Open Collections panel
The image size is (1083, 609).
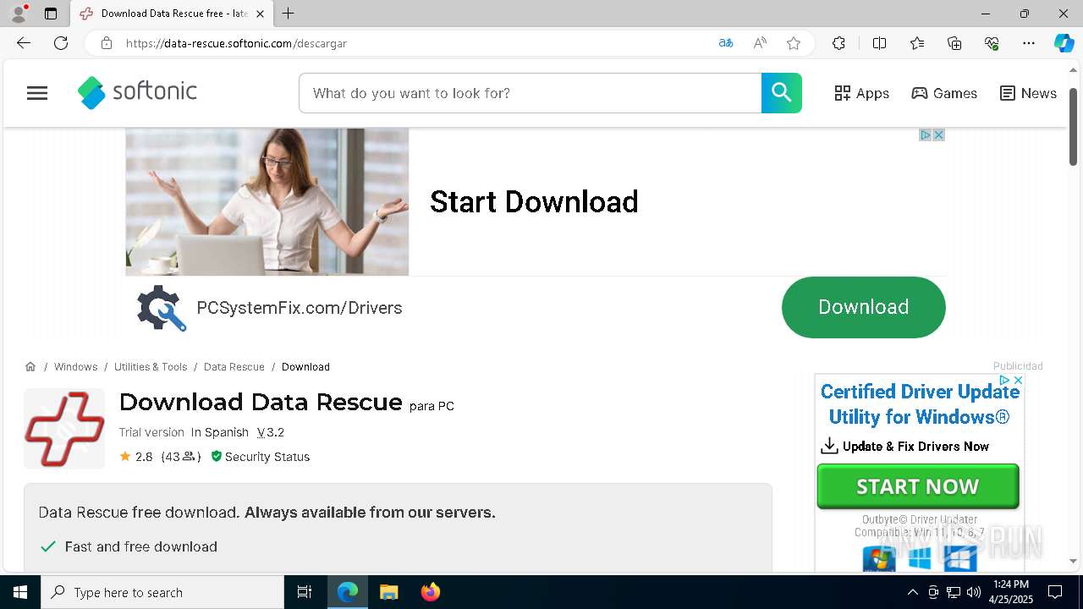click(954, 43)
